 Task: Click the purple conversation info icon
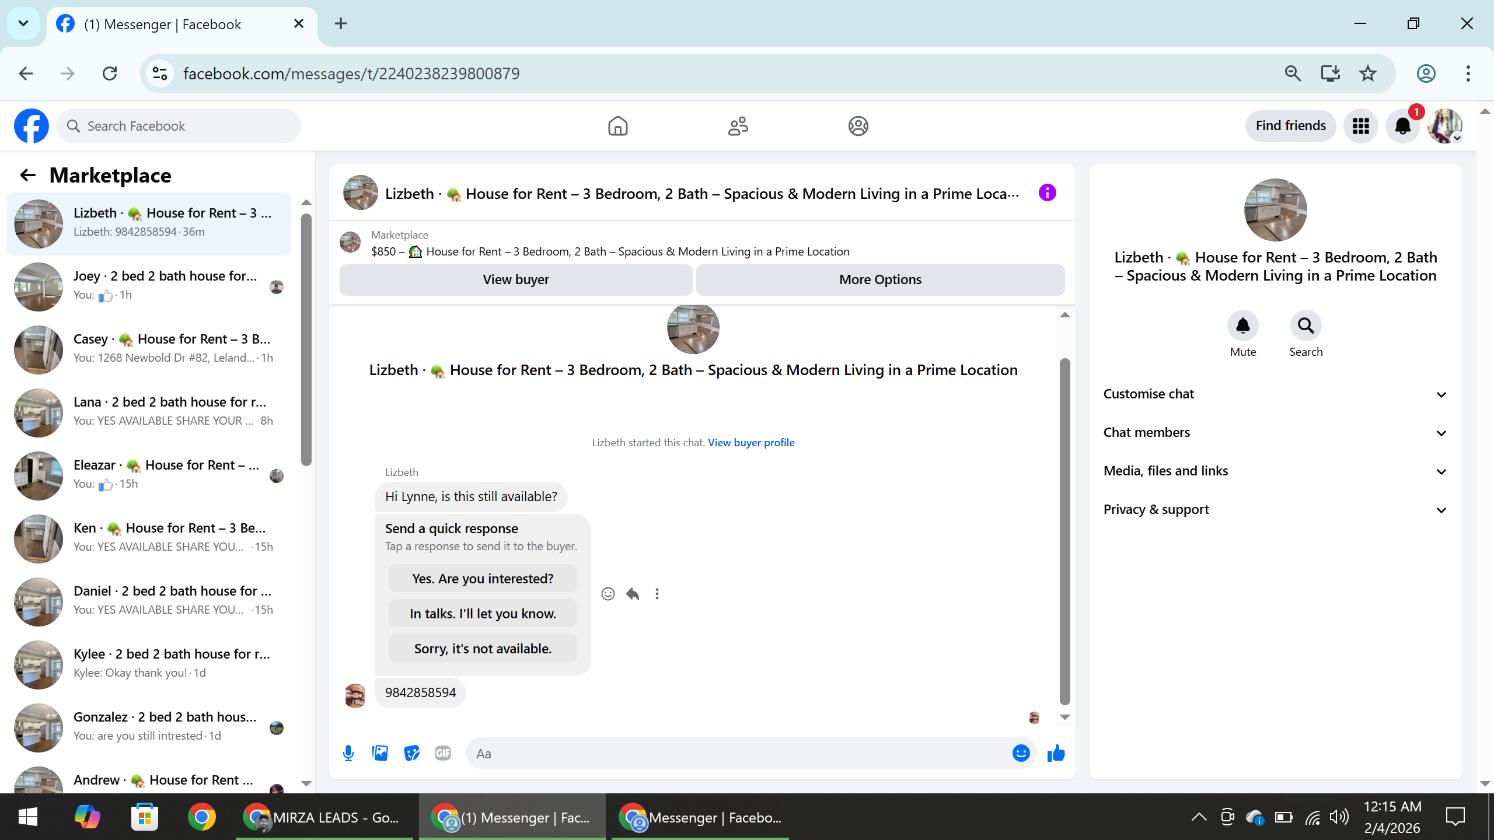pos(1048,192)
